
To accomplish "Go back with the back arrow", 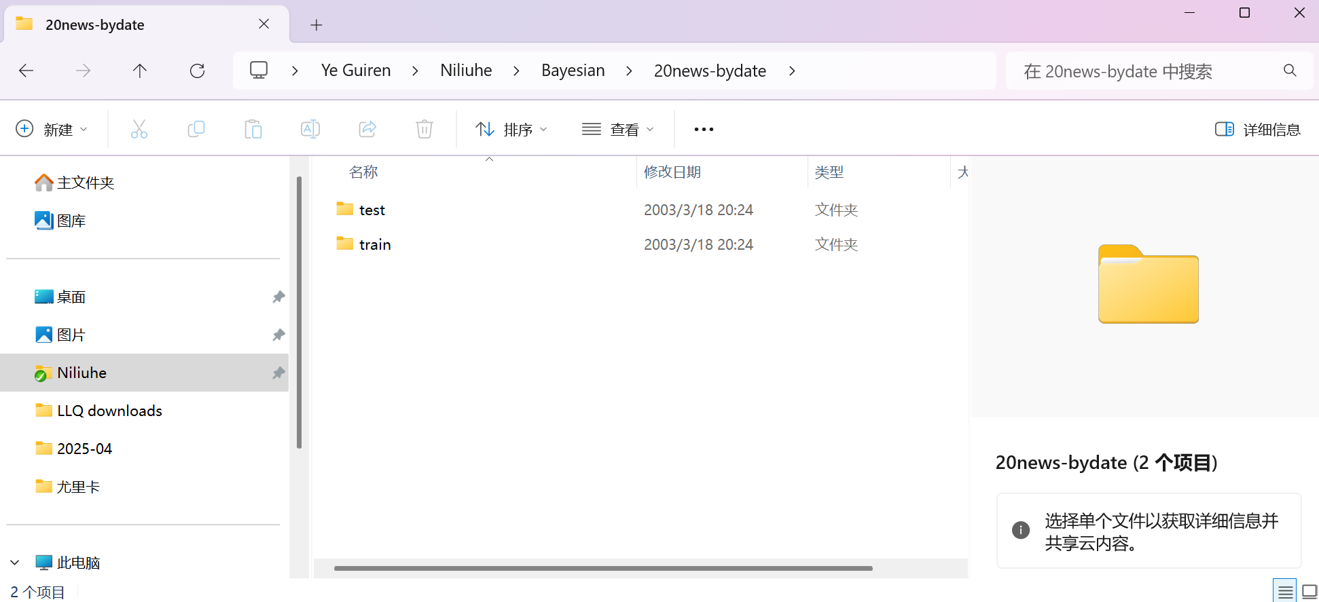I will point(26,71).
